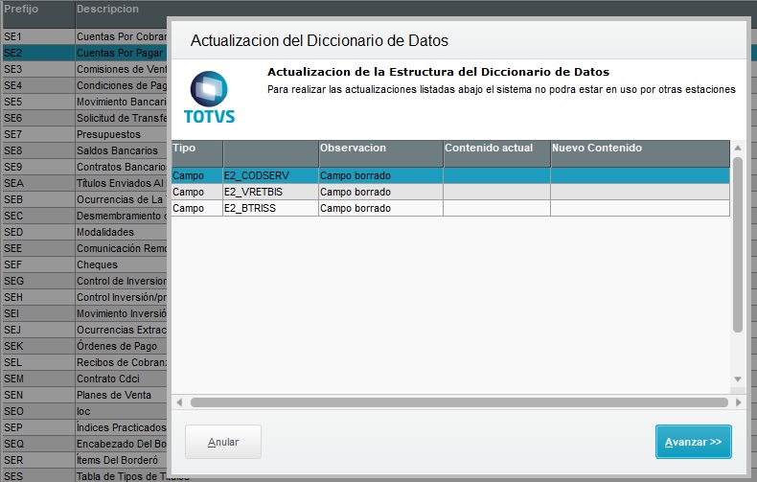Click the vertical scrollbar up arrow
Screen dimensions: 757x482
coord(738,148)
